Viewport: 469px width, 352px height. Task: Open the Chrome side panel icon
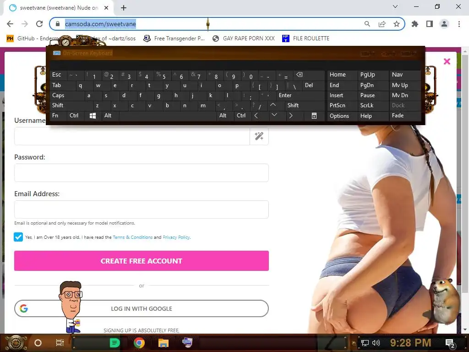click(430, 24)
